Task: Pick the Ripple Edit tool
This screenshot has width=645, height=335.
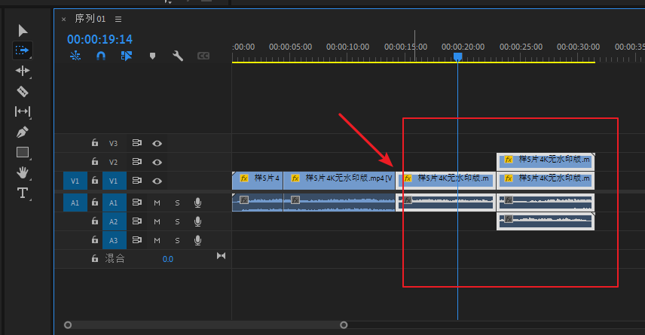Action: click(23, 71)
